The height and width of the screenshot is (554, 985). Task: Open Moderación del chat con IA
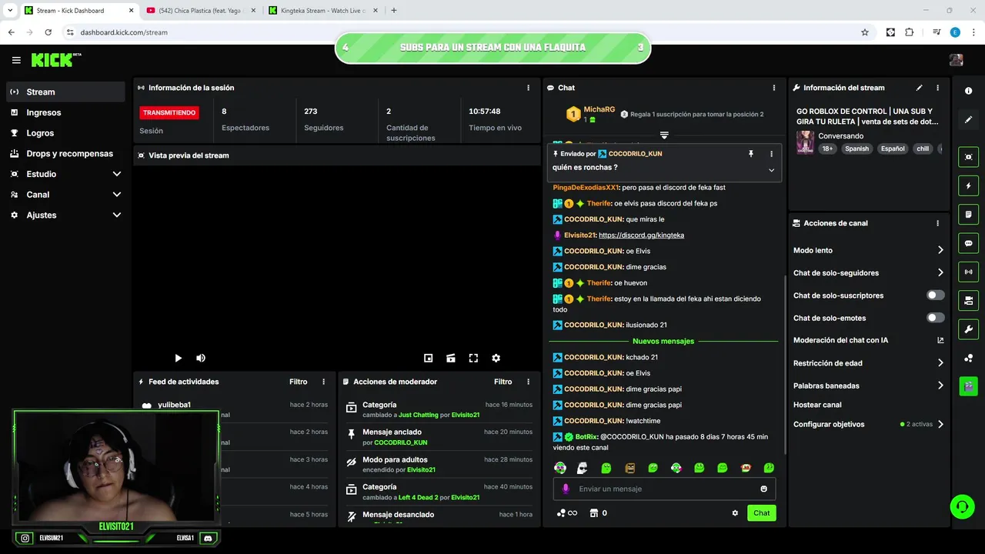[869, 340]
